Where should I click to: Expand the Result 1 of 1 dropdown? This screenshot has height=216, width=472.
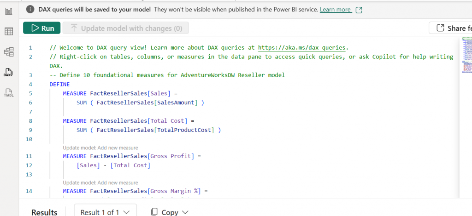click(106, 212)
